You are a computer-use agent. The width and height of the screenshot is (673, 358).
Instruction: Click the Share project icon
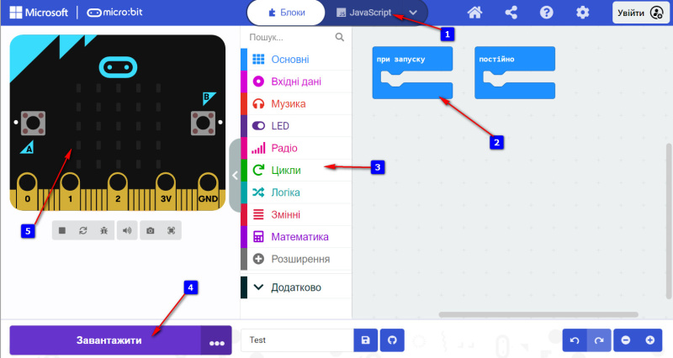511,13
